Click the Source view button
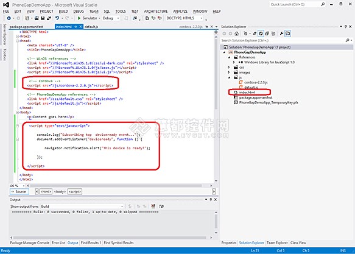 coord(19,192)
